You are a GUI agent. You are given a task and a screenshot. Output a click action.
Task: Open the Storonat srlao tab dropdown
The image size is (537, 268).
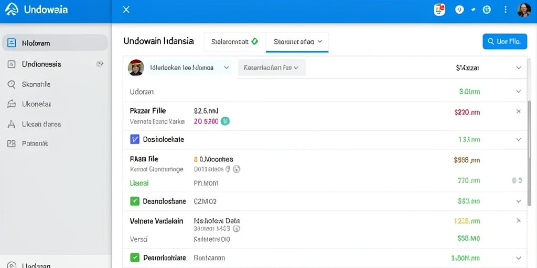[298, 42]
